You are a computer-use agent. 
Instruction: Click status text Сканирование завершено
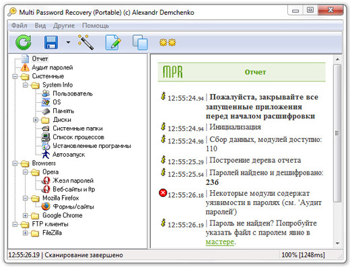pos(83,255)
